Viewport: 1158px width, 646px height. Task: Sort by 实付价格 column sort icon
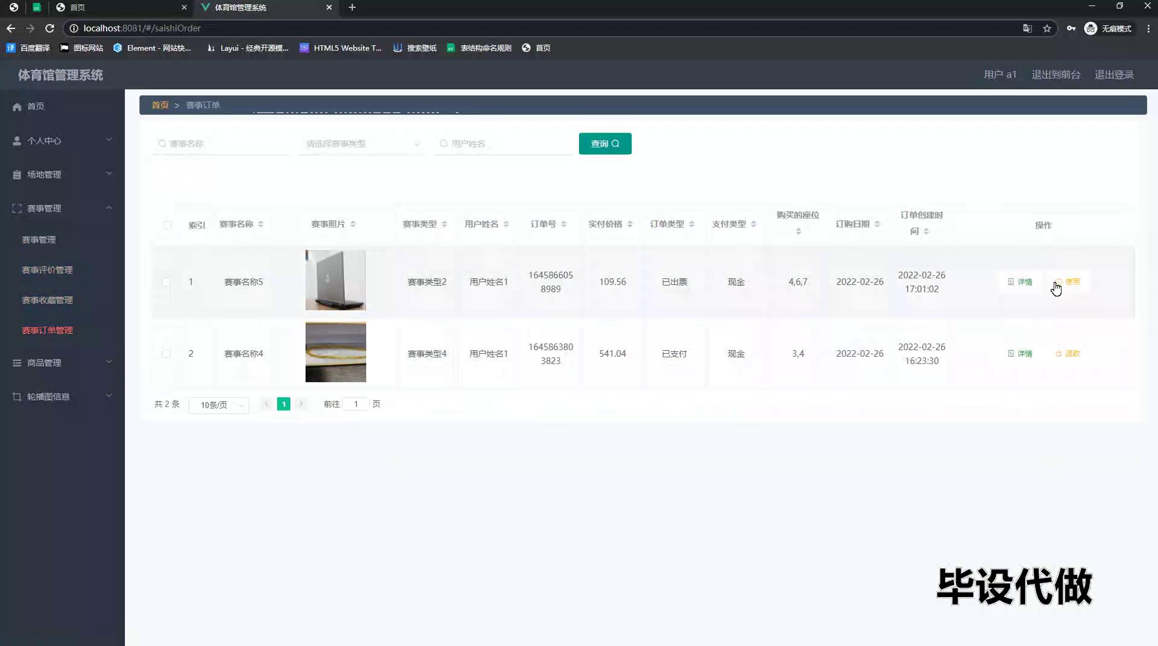coord(630,224)
